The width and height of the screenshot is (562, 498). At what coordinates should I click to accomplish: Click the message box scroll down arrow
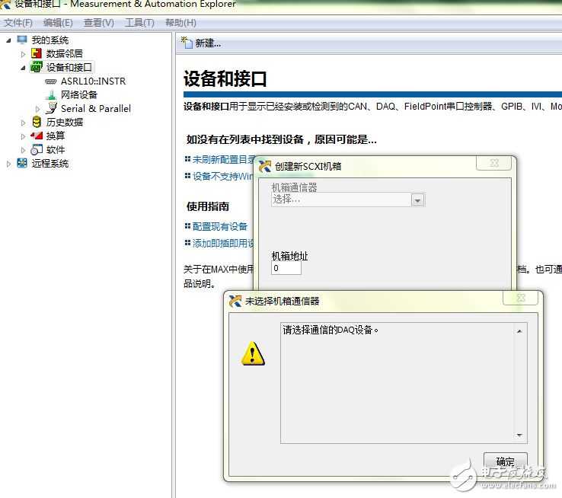[519, 435]
